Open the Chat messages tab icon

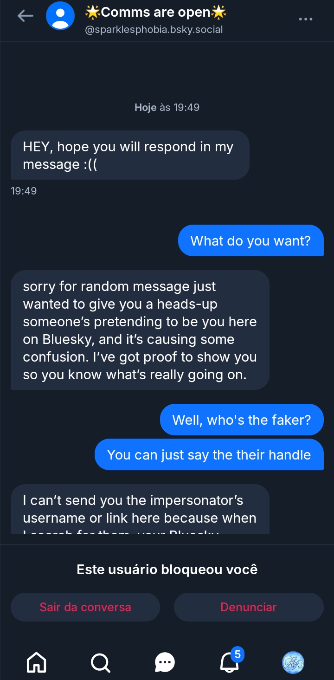165,662
